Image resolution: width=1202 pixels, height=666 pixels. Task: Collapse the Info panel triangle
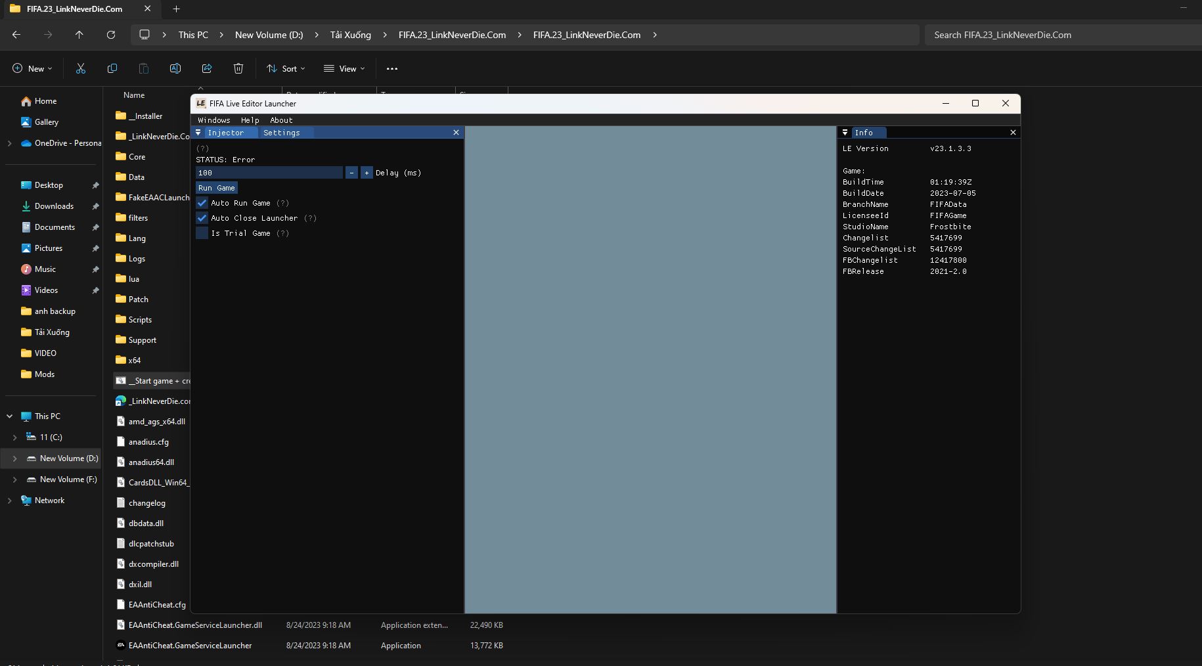pos(845,133)
